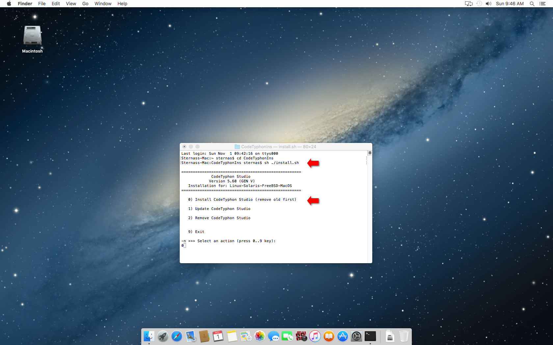Image resolution: width=553 pixels, height=345 pixels.
Task: Click the 'sh ./install.sh' command line
Action: [281, 163]
